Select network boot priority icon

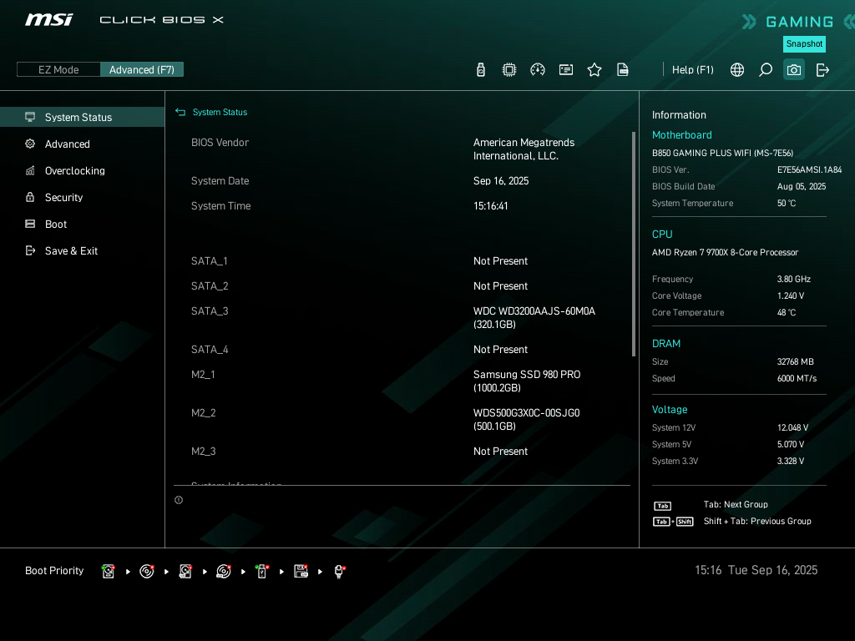pyautogui.click(x=339, y=571)
